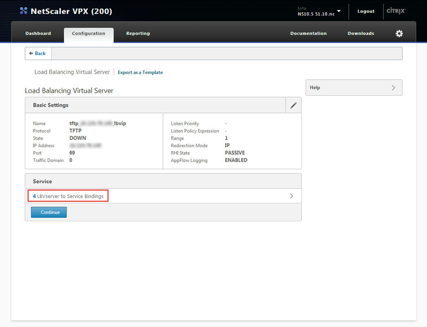Switch to the Dashboard tab
The image size is (427, 327).
(x=38, y=34)
